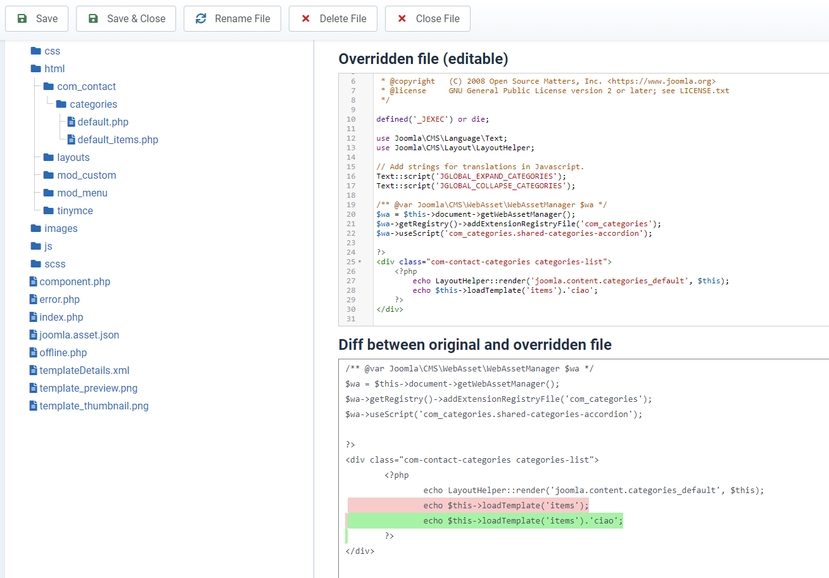Click the file icon beside default.php
The width and height of the screenshot is (829, 578).
[x=71, y=122]
